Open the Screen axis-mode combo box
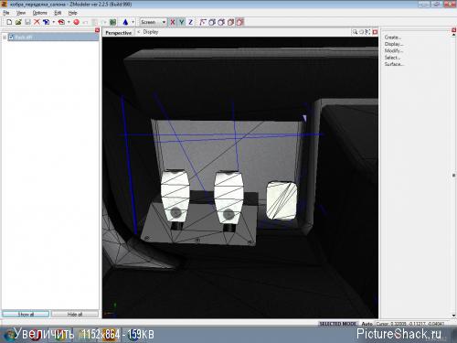Screen dimensions: 457x343 (x=154, y=22)
